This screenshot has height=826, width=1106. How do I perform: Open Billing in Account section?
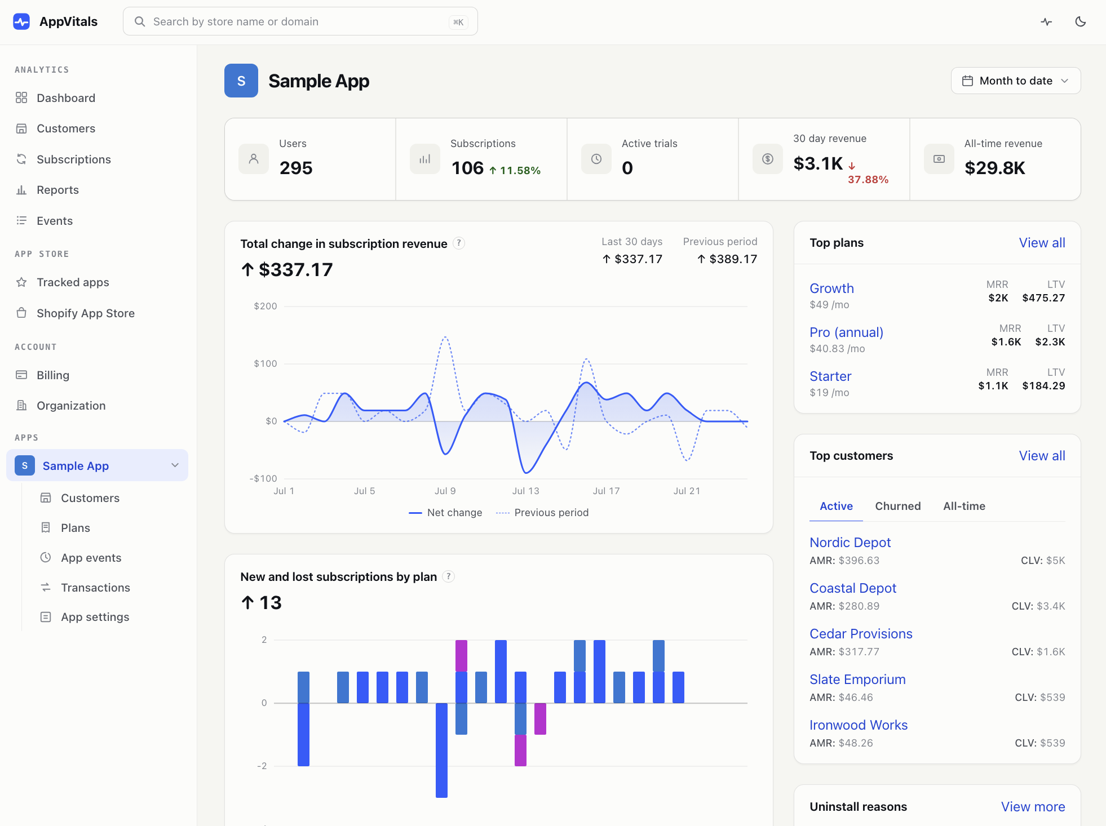(52, 375)
